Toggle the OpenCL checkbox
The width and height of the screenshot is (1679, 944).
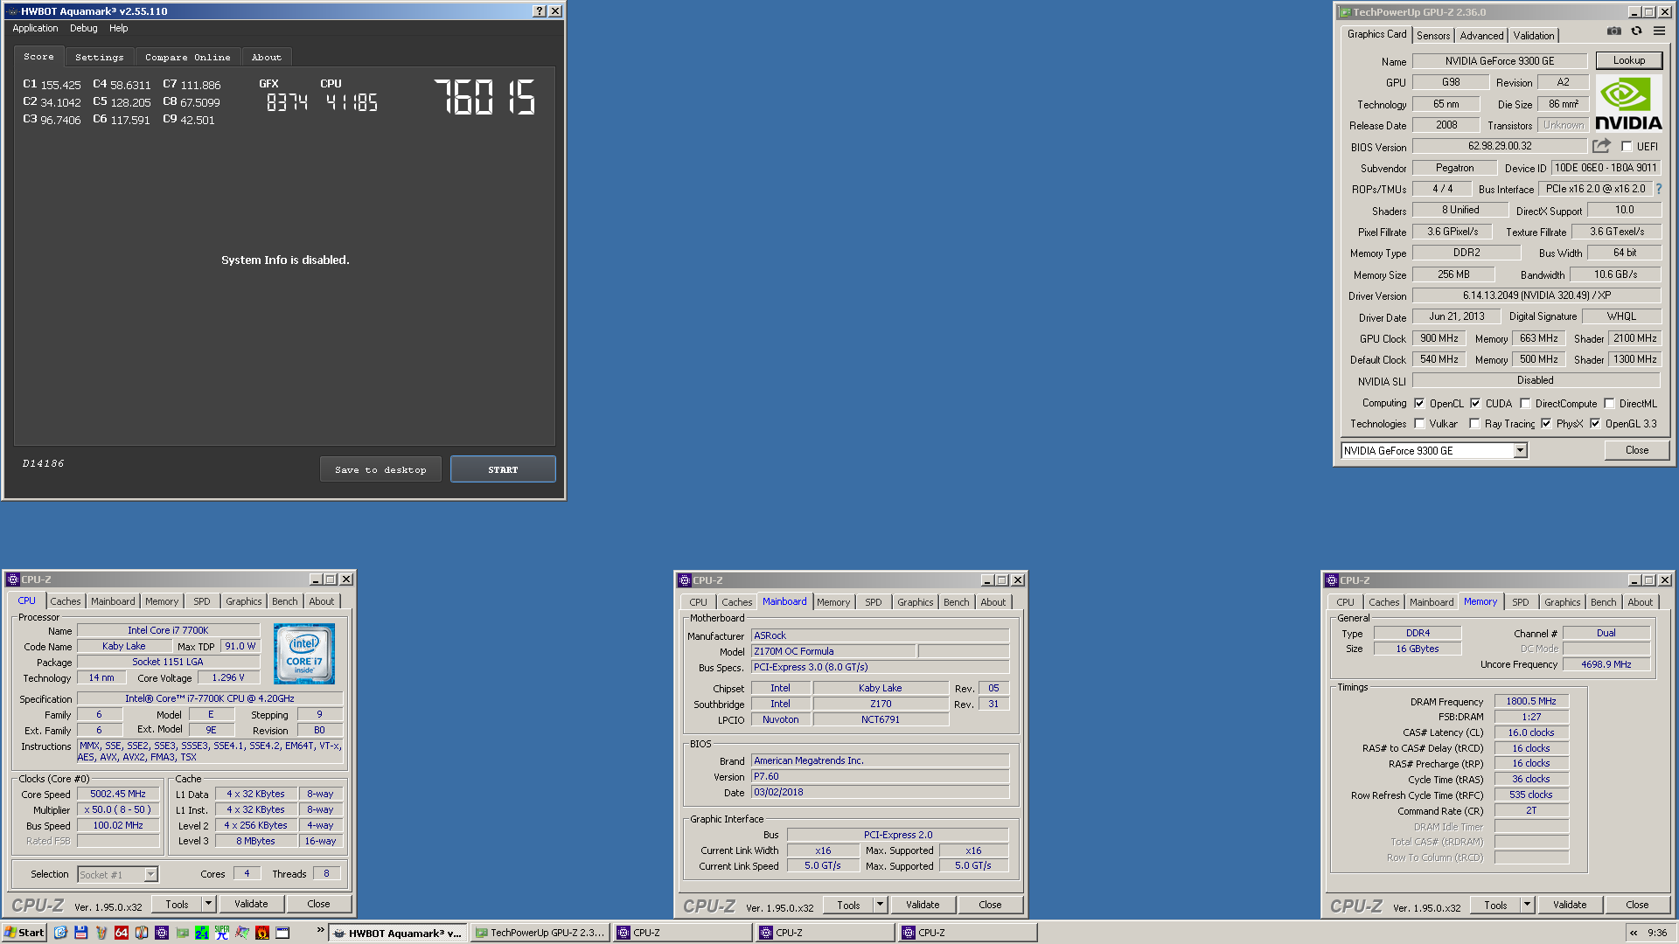point(1419,403)
